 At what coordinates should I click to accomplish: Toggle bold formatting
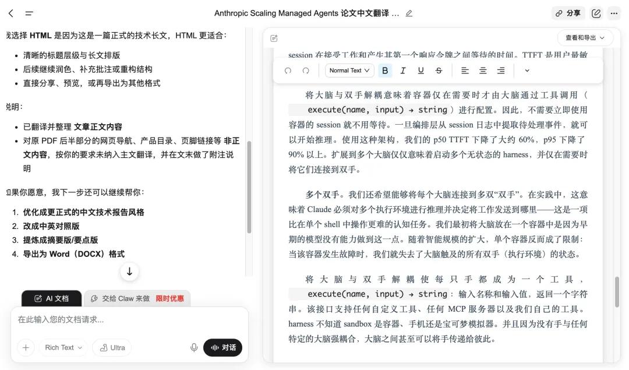[x=385, y=71]
